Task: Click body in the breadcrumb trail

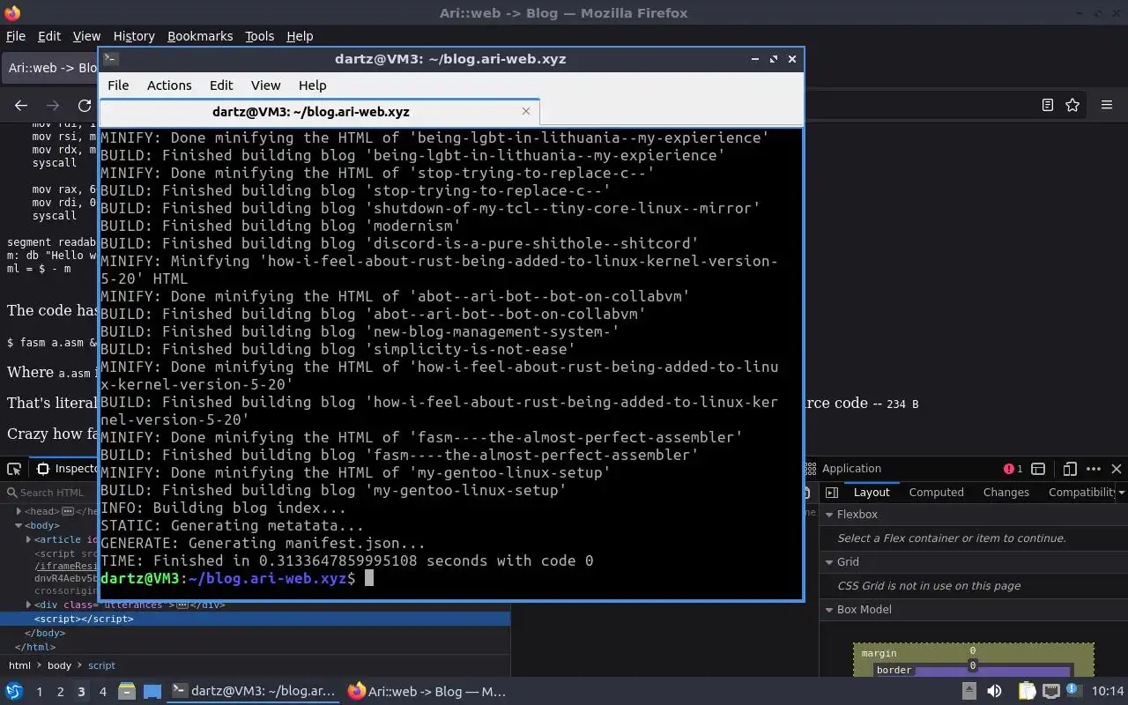Action: pos(59,665)
